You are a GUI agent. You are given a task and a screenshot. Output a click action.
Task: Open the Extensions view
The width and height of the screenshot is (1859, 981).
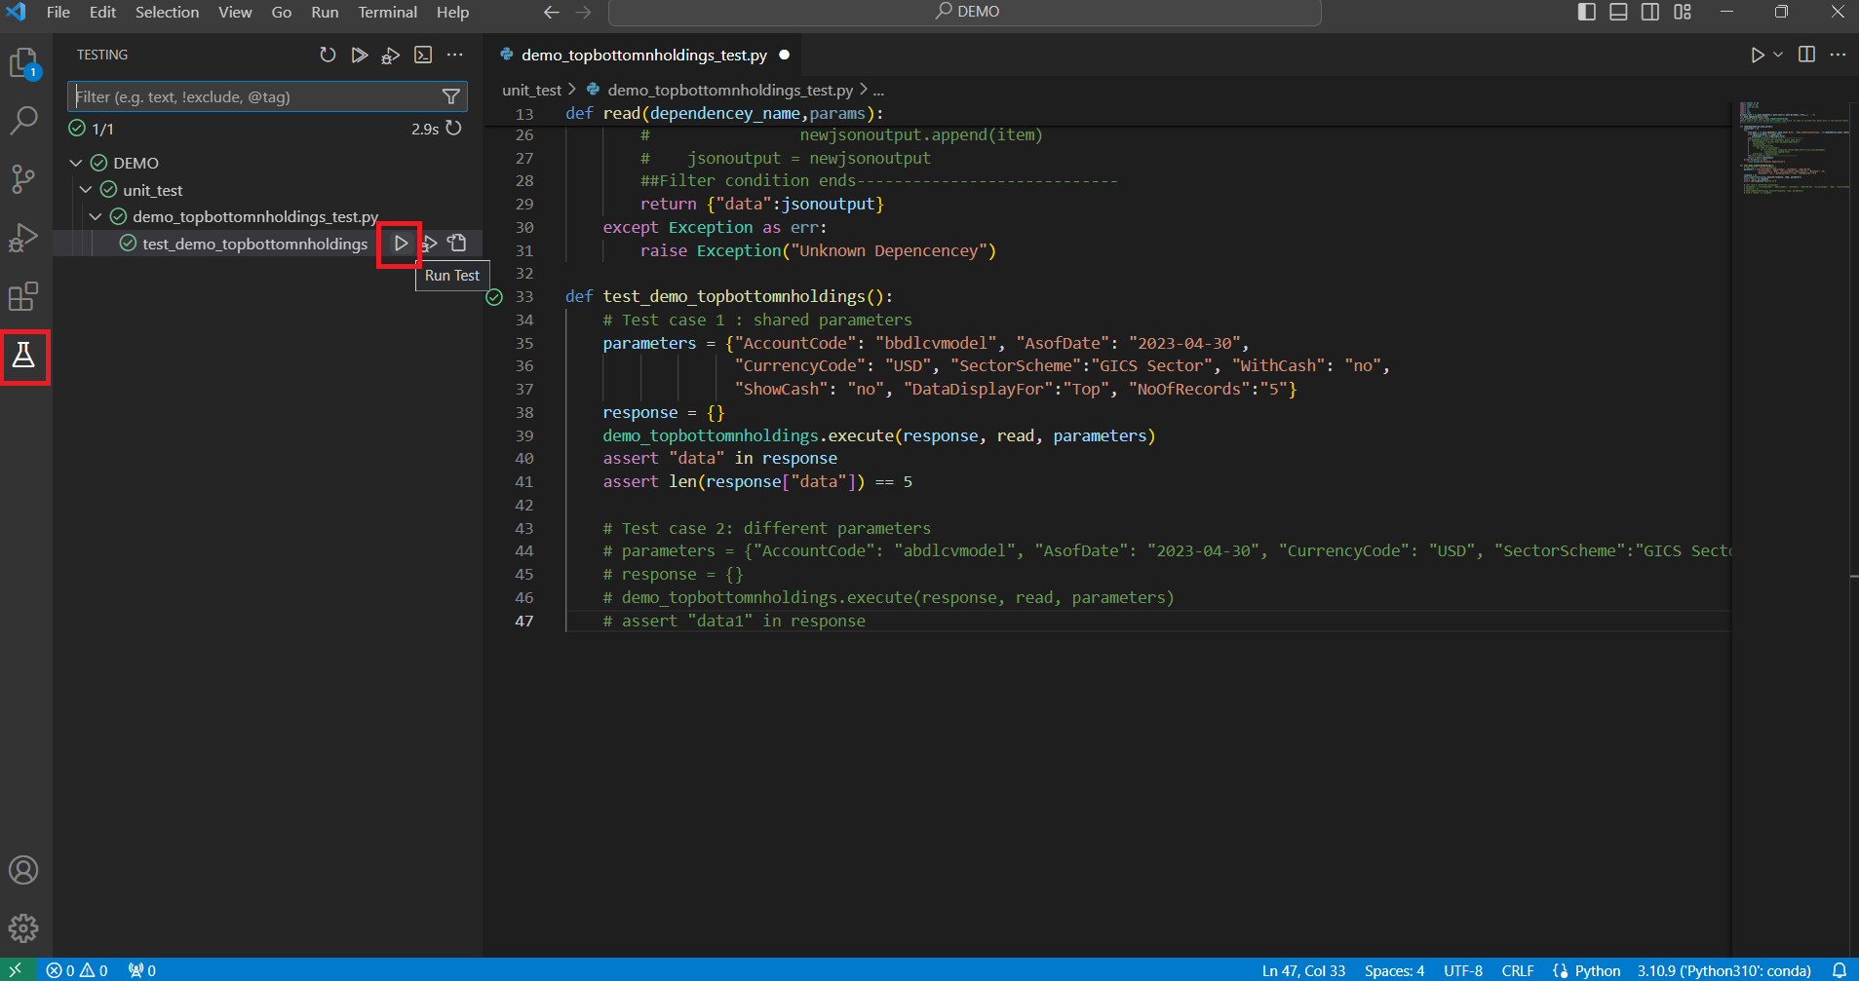(23, 296)
